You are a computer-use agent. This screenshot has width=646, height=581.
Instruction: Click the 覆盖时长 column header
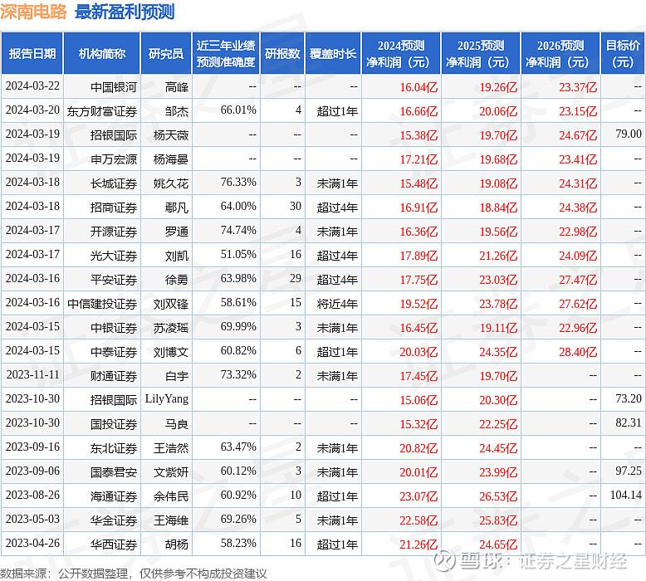[333, 53]
